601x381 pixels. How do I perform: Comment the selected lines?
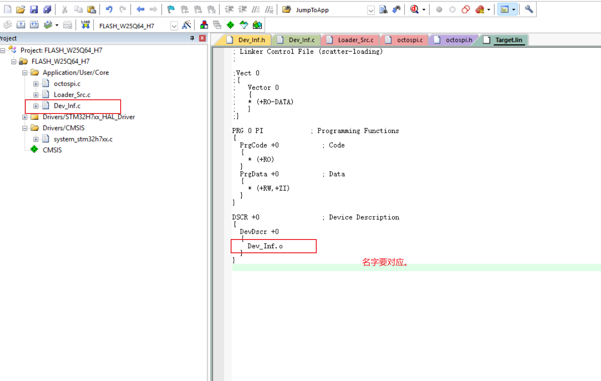(x=256, y=9)
